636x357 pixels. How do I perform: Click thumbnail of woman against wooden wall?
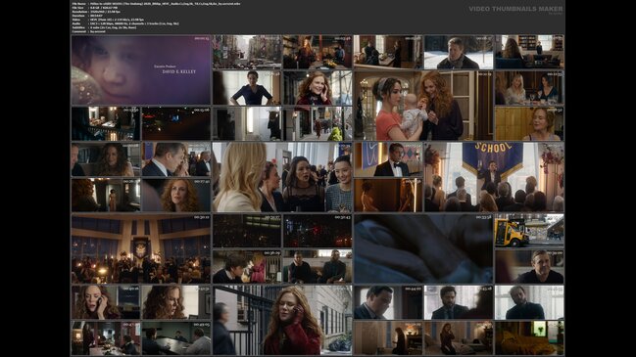pyautogui.click(x=529, y=123)
